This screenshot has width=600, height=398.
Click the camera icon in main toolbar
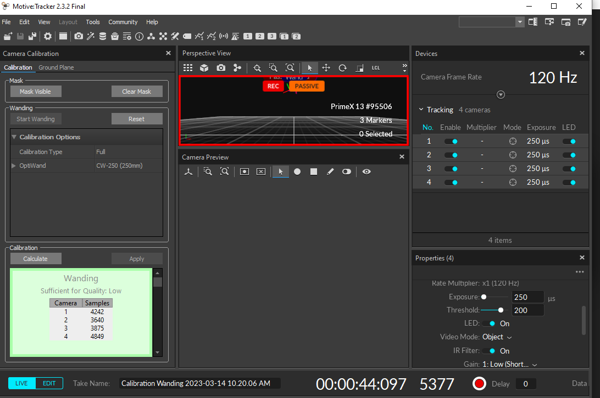point(79,36)
